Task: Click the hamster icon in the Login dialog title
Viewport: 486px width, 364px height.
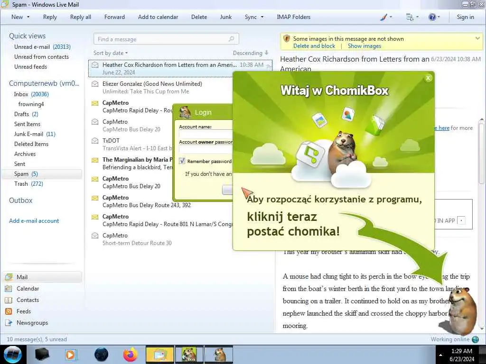Action: tap(185, 112)
